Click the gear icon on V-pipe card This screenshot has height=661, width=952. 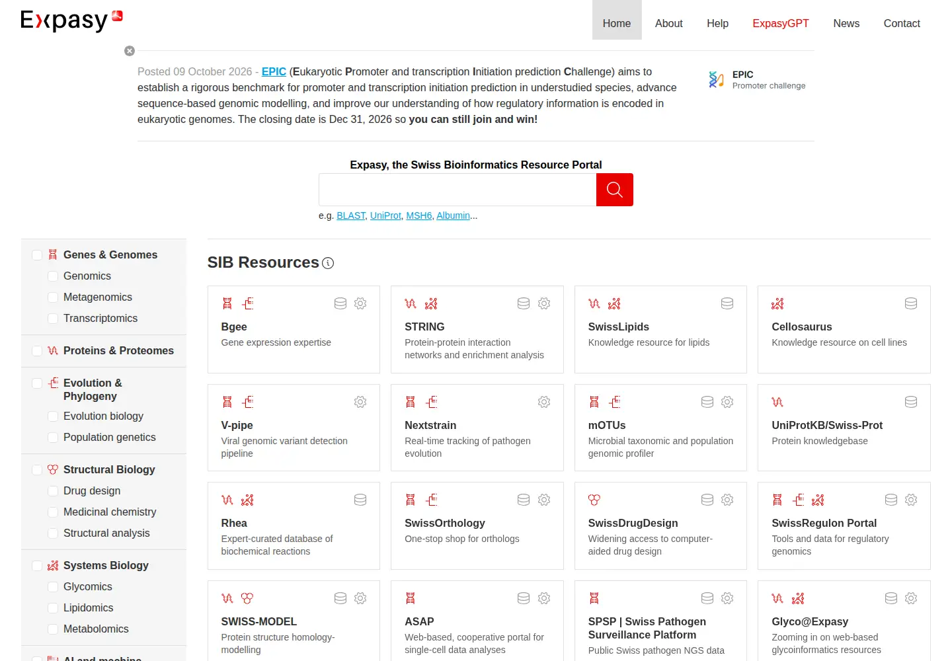click(x=360, y=402)
